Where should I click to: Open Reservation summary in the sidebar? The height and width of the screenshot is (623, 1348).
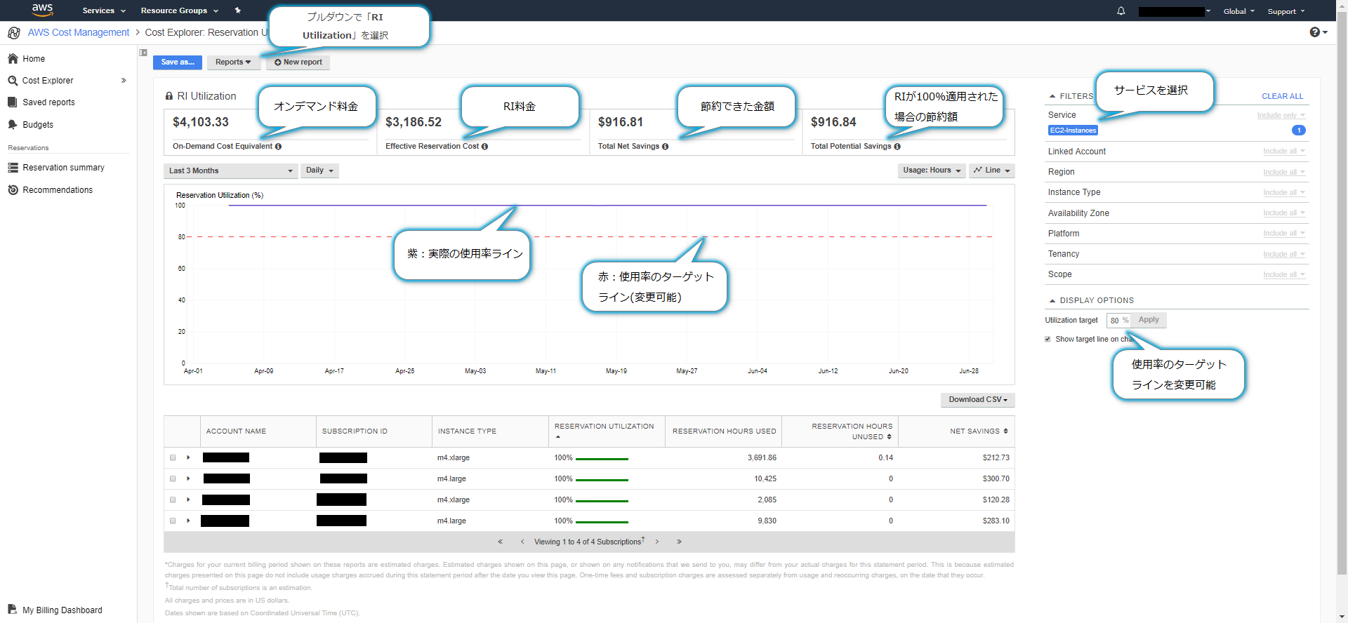[x=63, y=168]
